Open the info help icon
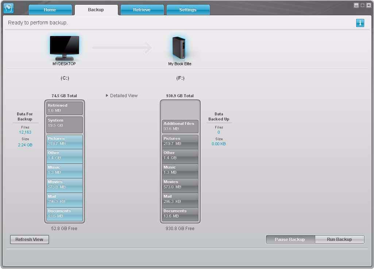The height and width of the screenshot is (269, 374). coord(360,23)
